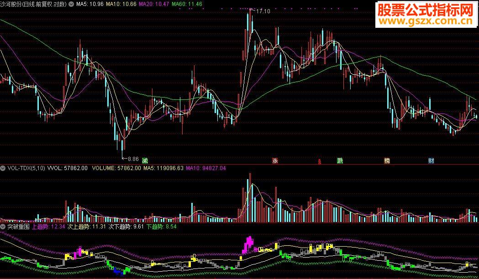
Task: Click the VOLUME: 57862.00 value
Action: tap(116, 168)
